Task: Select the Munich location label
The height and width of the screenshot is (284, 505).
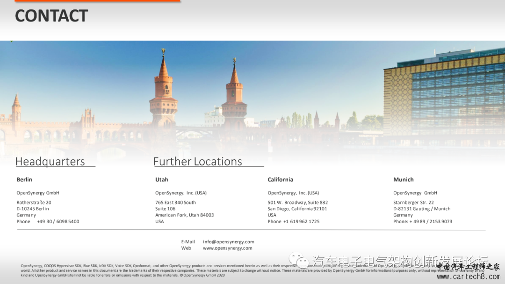Action: (403, 179)
